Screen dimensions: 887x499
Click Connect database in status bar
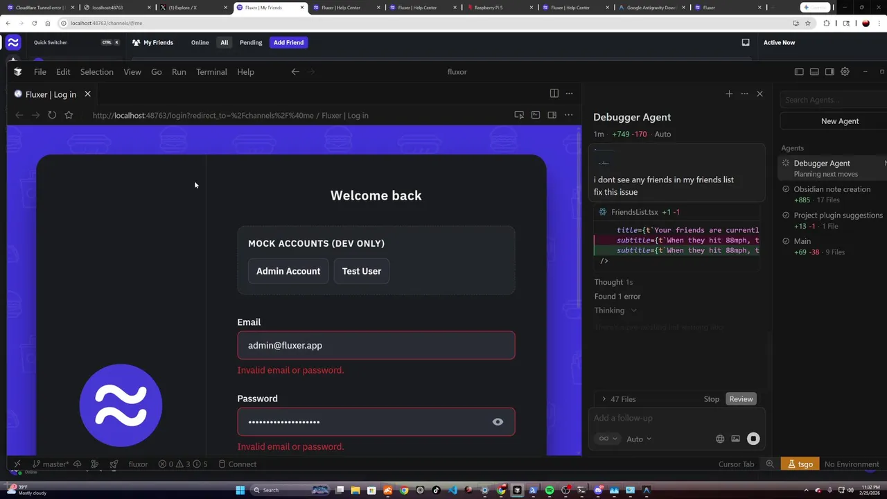coord(238,464)
